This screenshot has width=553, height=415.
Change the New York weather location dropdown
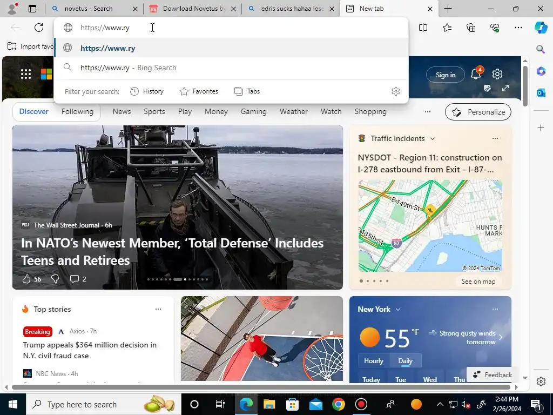click(x=398, y=310)
